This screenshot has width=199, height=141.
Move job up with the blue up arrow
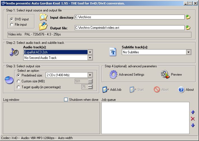193,112
